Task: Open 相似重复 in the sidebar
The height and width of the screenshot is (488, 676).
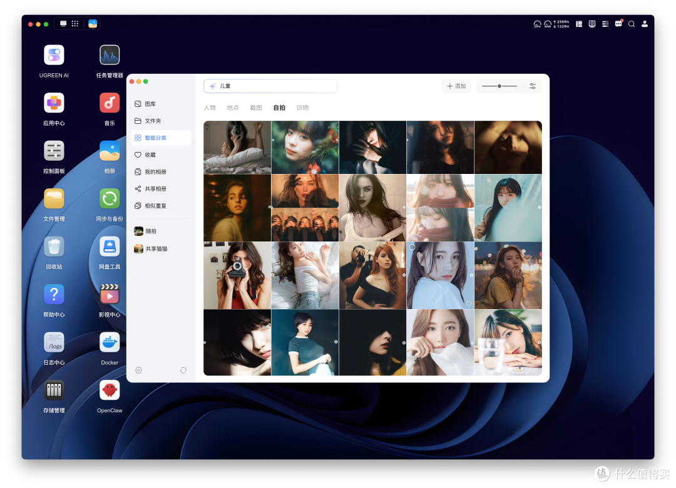Action: click(x=161, y=206)
